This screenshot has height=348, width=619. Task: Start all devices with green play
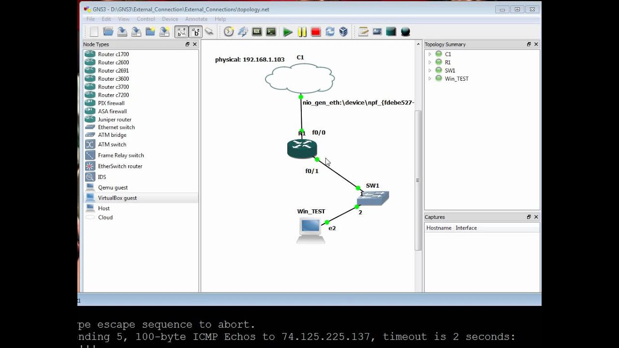pyautogui.click(x=288, y=32)
